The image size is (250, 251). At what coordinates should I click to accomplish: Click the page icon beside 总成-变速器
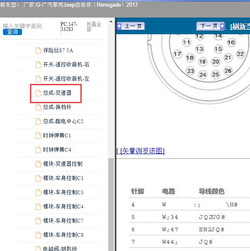point(38,93)
